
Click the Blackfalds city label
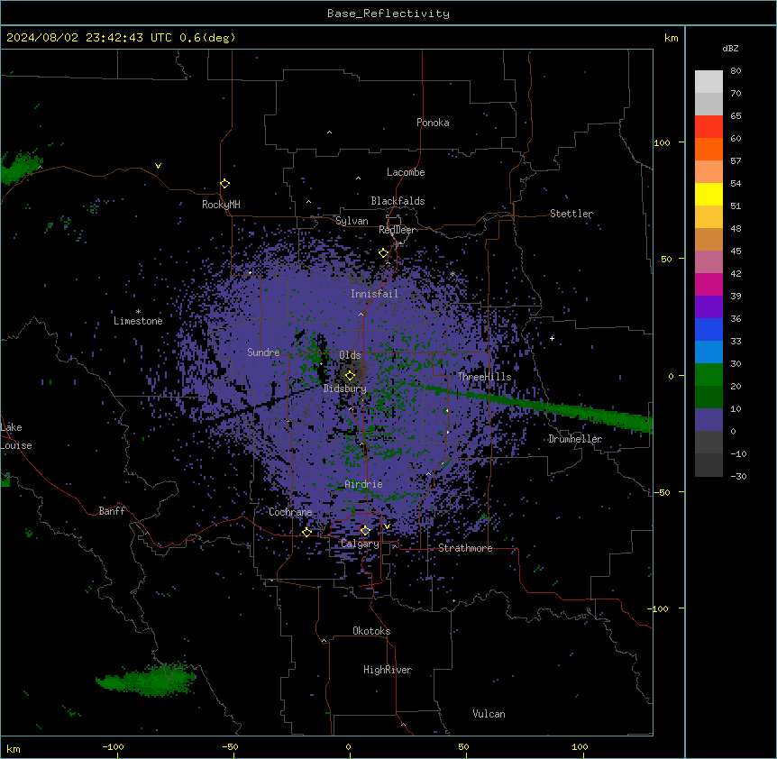pos(398,201)
